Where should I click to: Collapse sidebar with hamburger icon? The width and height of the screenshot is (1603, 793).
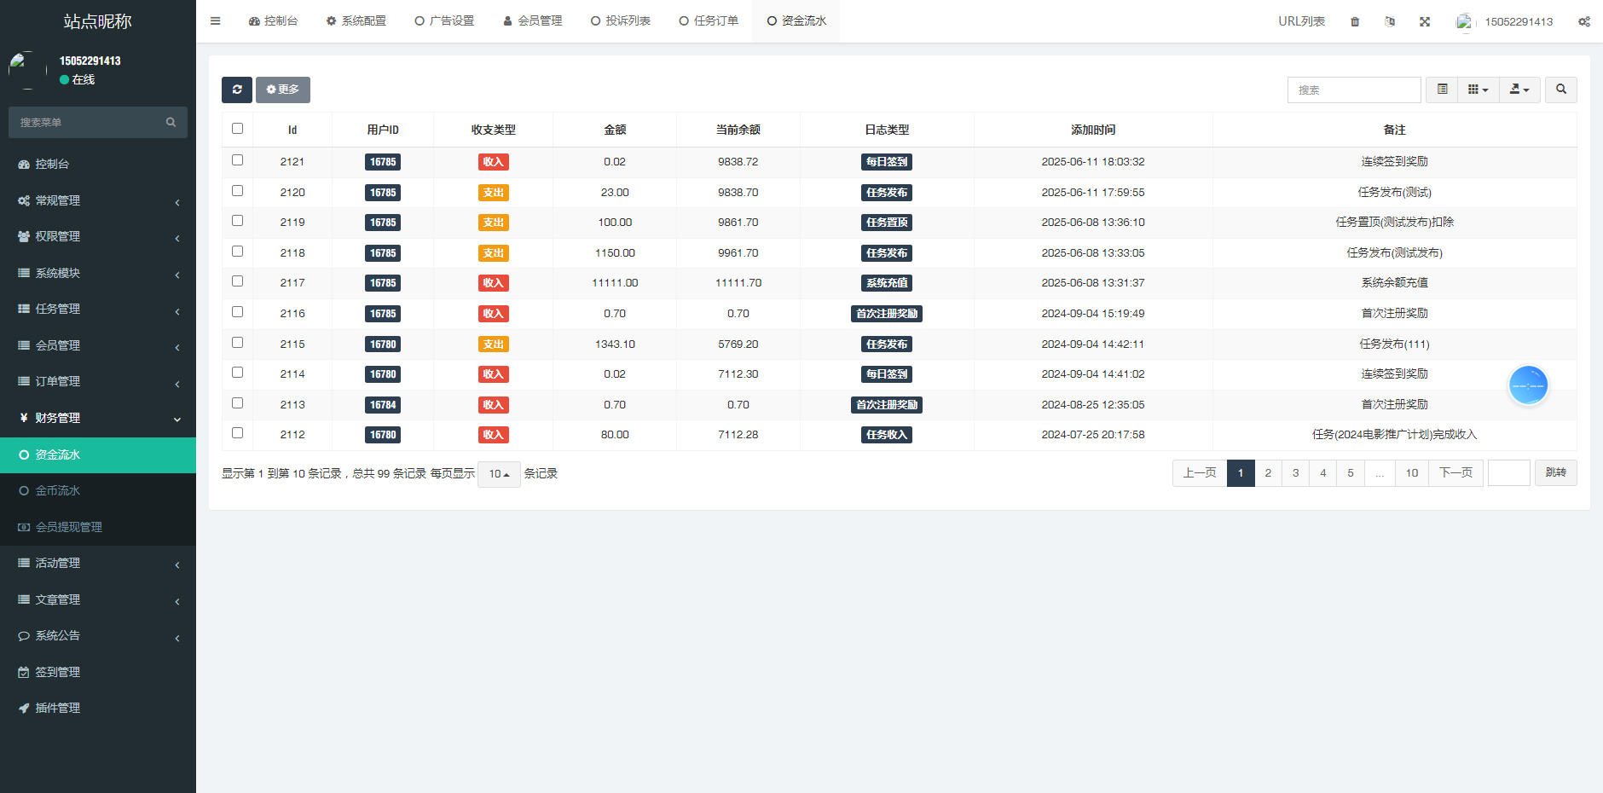(216, 21)
